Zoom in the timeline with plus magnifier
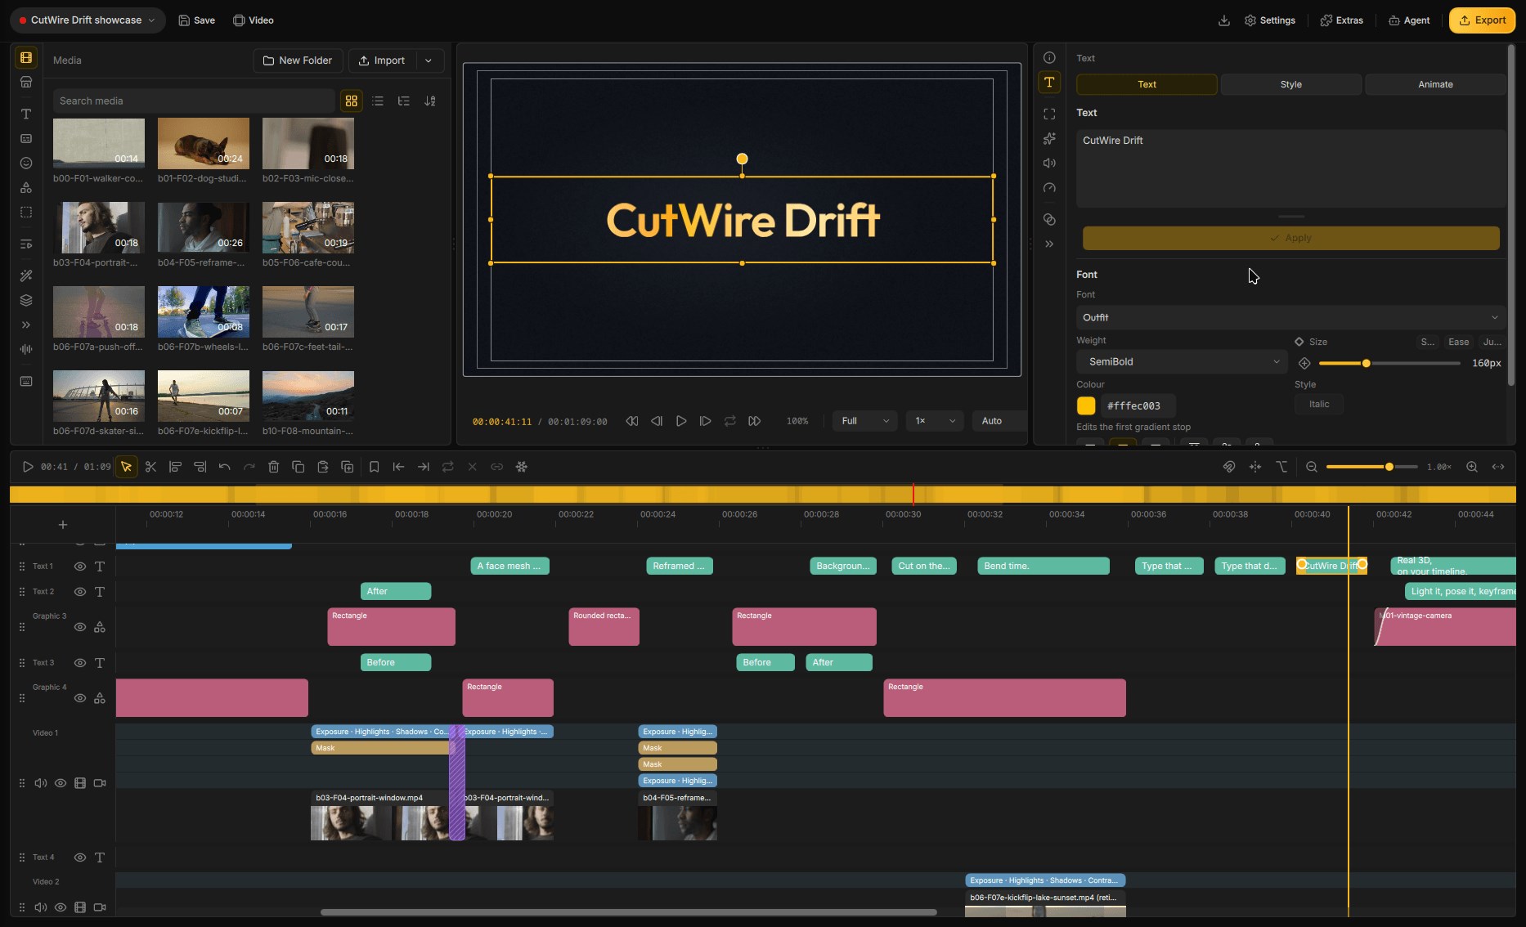This screenshot has width=1526, height=927. [x=1471, y=467]
